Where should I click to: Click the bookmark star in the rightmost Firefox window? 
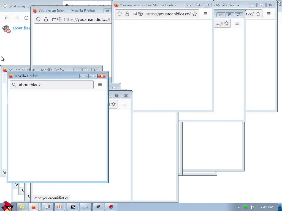[258, 14]
